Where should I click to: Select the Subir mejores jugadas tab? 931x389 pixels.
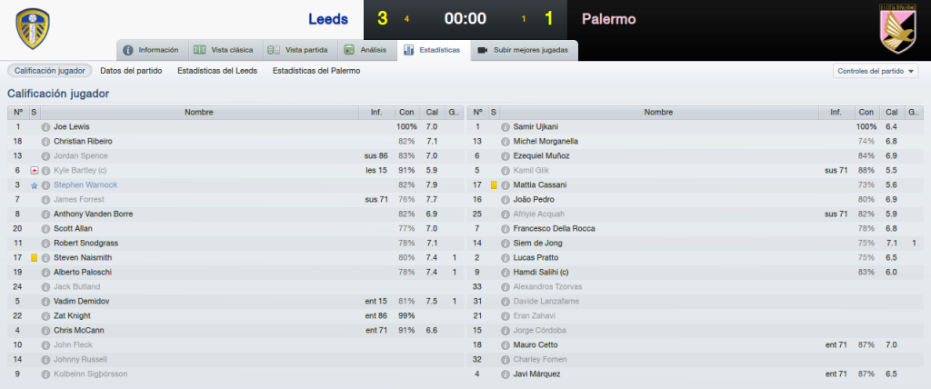pyautogui.click(x=524, y=51)
